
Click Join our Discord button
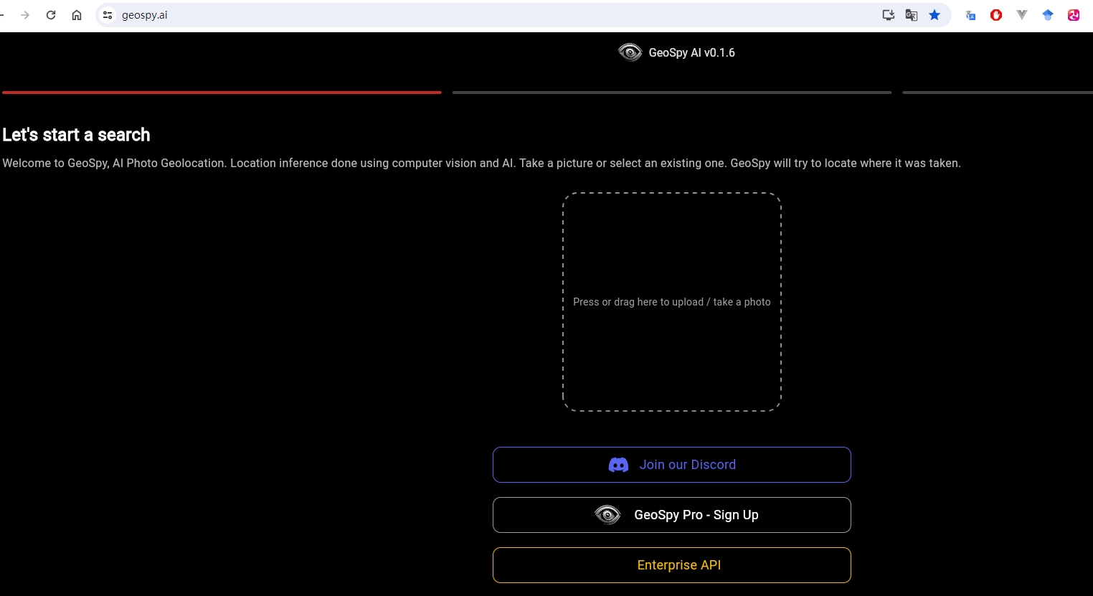[672, 465]
